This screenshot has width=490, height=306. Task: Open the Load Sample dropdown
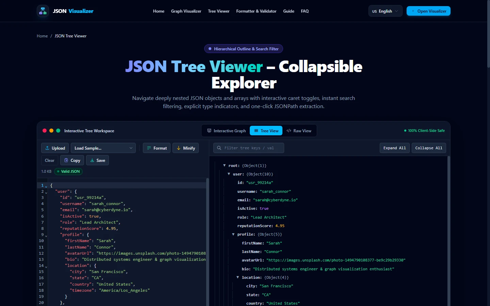click(x=103, y=148)
